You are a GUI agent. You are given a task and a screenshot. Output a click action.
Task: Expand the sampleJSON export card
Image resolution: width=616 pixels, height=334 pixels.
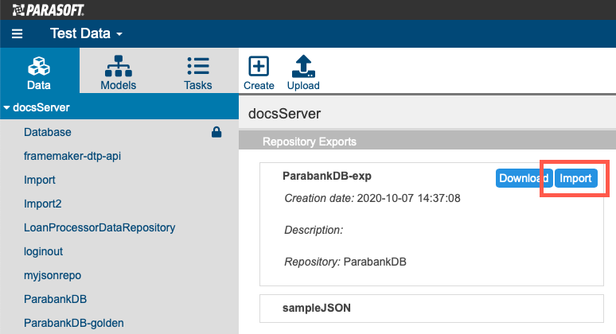tap(431, 309)
